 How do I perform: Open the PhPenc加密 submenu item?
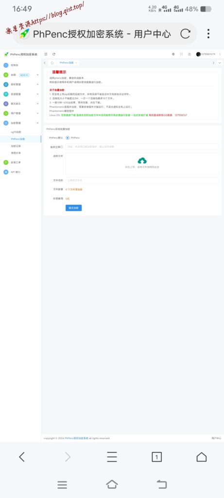[20, 139]
